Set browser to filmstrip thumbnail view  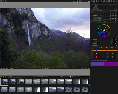click(x=1, y=77)
